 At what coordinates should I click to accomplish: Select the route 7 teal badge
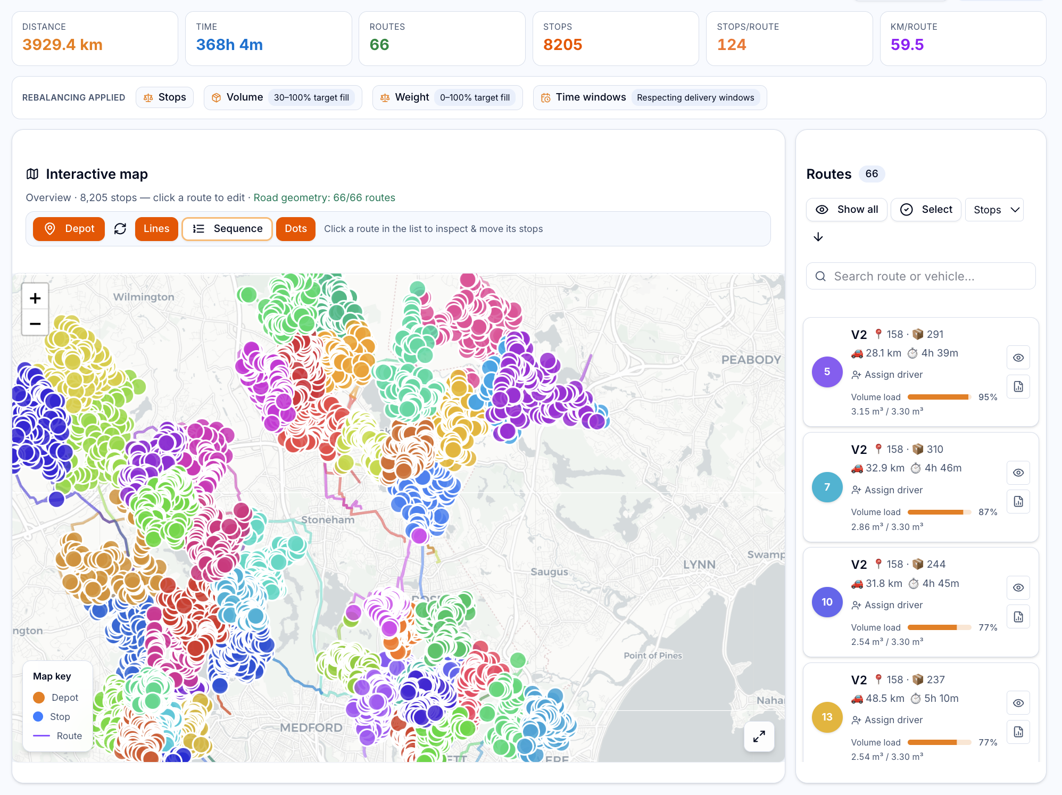827,487
